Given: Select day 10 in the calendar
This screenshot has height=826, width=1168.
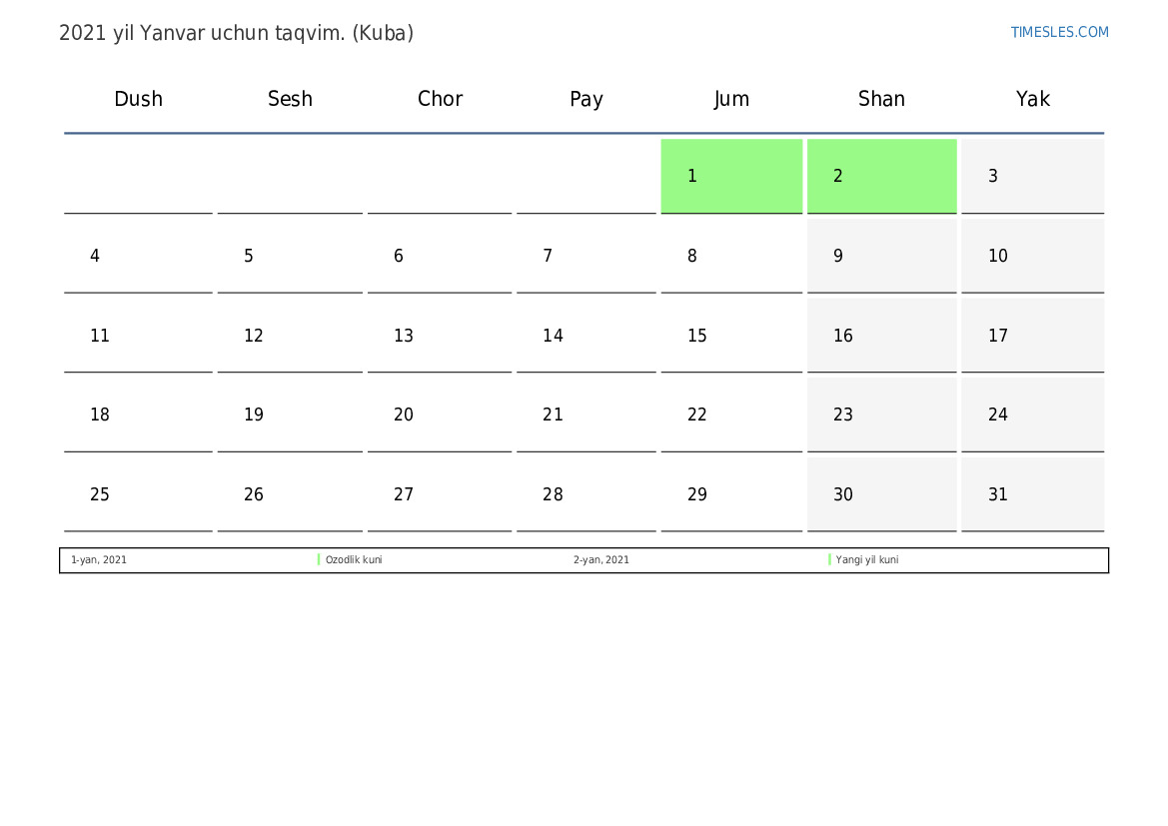Looking at the screenshot, I should (x=1032, y=256).
